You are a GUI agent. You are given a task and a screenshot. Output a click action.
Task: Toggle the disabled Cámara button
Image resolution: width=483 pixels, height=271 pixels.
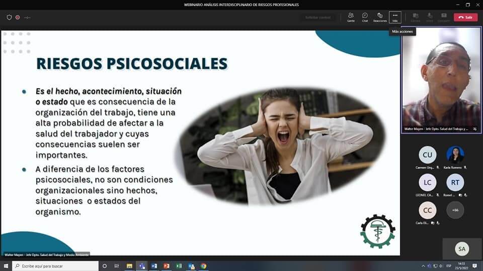click(x=415, y=17)
